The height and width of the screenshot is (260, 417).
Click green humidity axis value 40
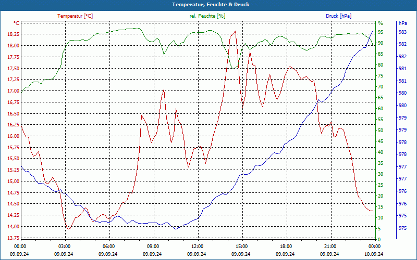[381, 152]
